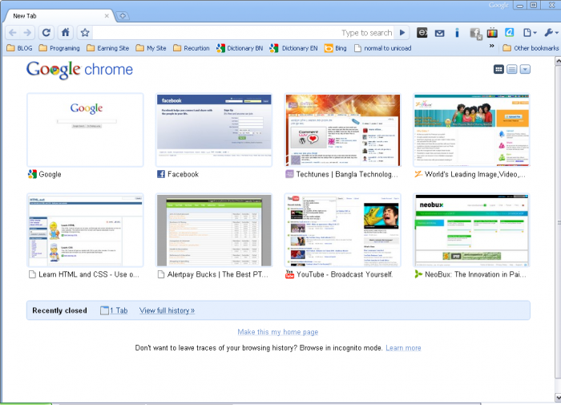Open the rainbow TV extension icon
Viewport: 561px width, 405px height.
pos(492,33)
